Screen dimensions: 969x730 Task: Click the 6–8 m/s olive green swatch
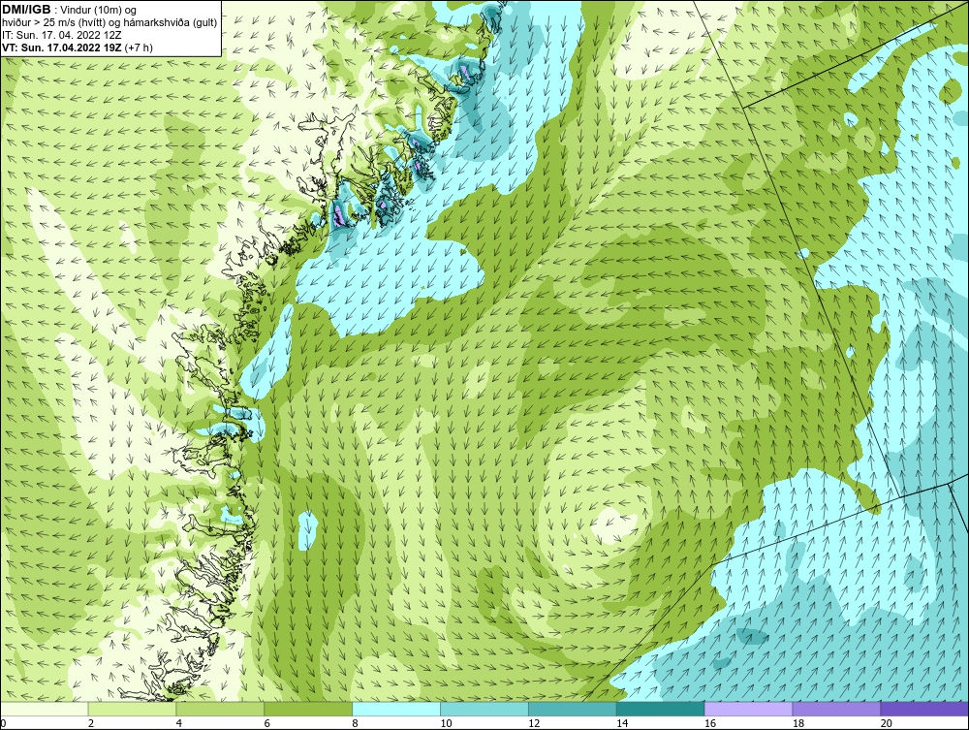(308, 709)
